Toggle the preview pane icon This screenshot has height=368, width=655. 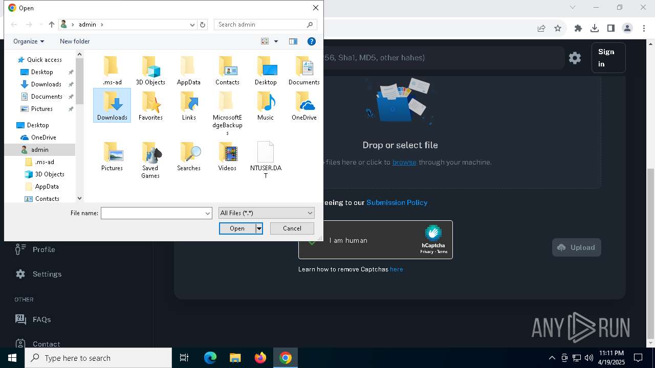(x=293, y=41)
